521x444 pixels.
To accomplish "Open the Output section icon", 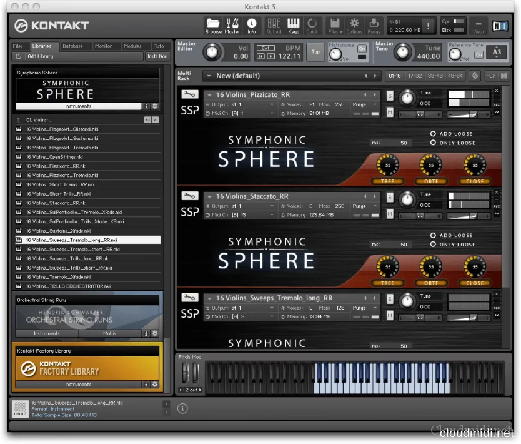I will click(x=274, y=24).
